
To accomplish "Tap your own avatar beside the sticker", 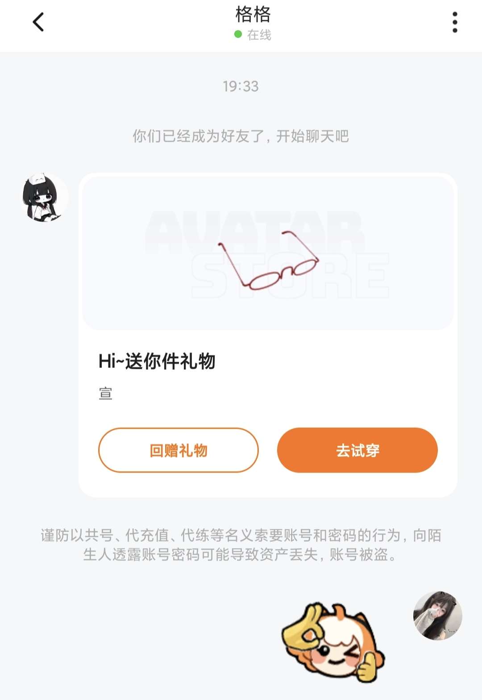I will click(x=437, y=615).
